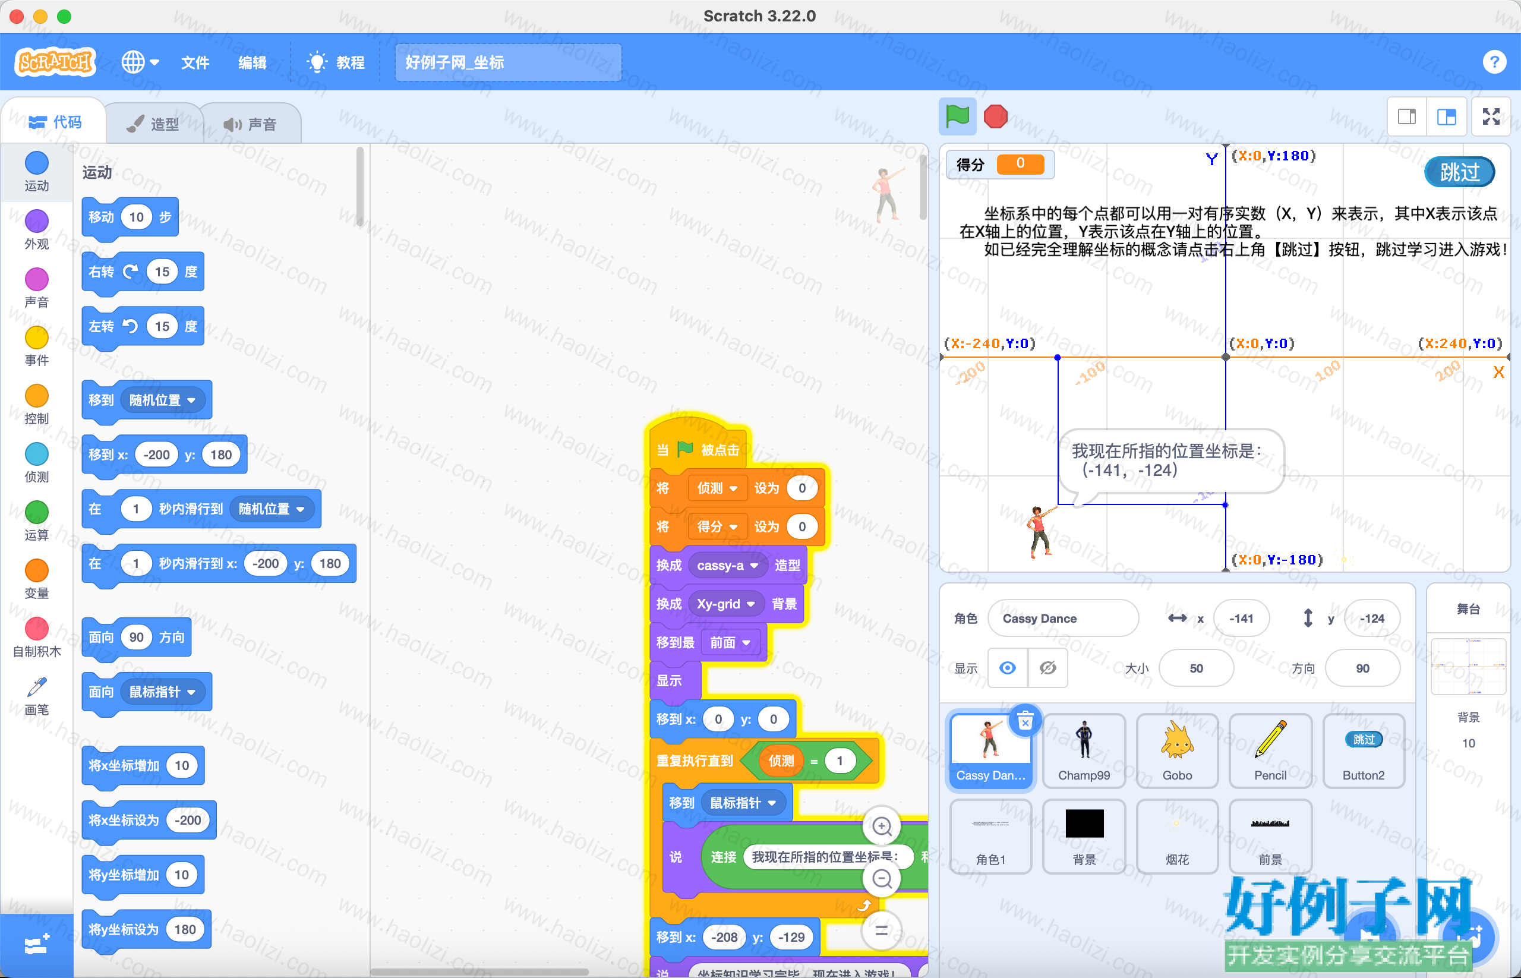Open the add extension button
This screenshot has height=978, width=1521.
click(36, 945)
